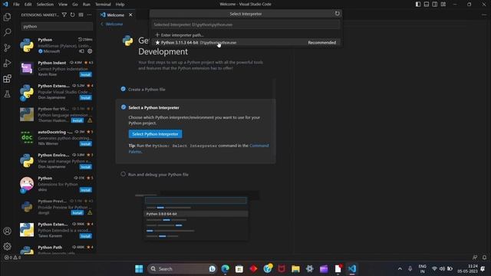Click the taskbar Search box
The width and height of the screenshot is (491, 276).
coord(183,269)
